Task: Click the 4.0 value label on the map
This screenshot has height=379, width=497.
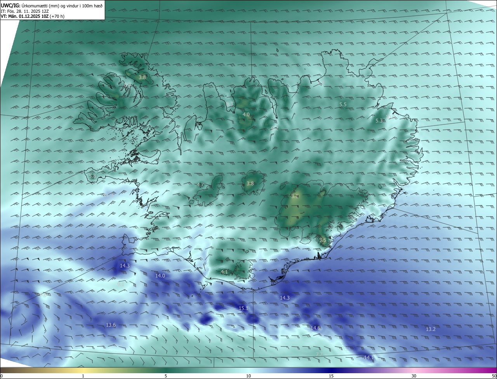Action: [x=246, y=115]
